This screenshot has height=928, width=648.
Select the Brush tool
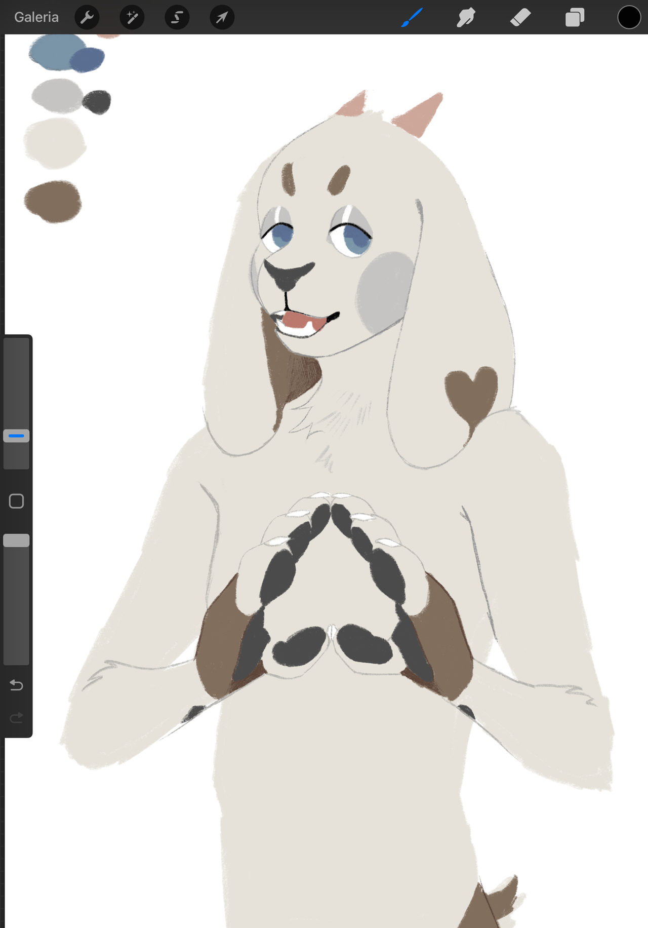click(412, 18)
